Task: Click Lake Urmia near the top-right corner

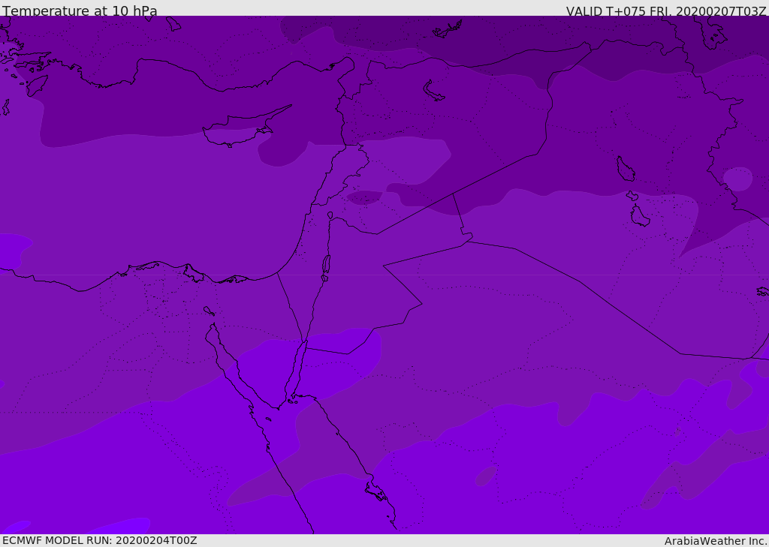Action: click(712, 32)
